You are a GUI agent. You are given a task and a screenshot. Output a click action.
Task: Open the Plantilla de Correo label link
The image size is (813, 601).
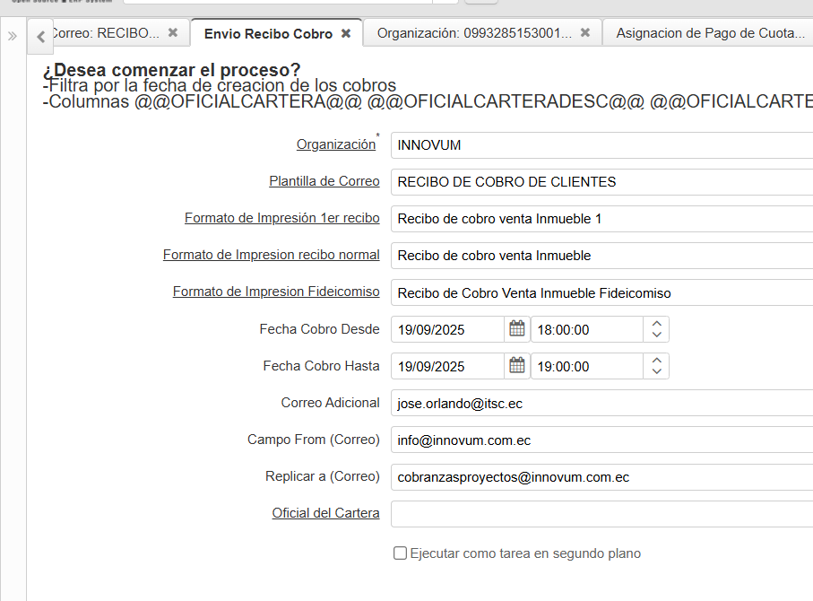pos(324,181)
